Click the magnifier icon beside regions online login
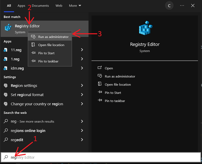This screenshot has height=164, width=202. [x=6, y=130]
